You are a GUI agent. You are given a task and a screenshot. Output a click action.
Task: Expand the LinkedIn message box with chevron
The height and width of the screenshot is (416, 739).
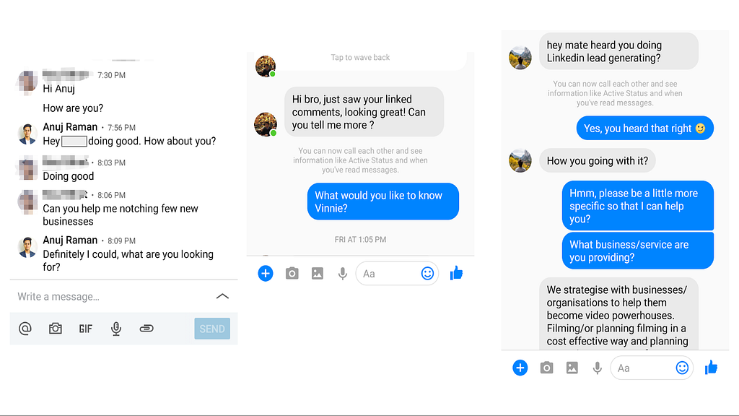pos(222,296)
